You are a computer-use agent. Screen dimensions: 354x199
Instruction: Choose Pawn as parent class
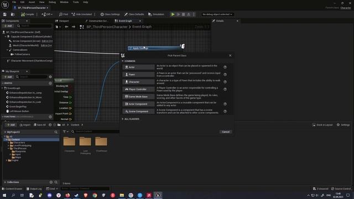click(x=139, y=75)
